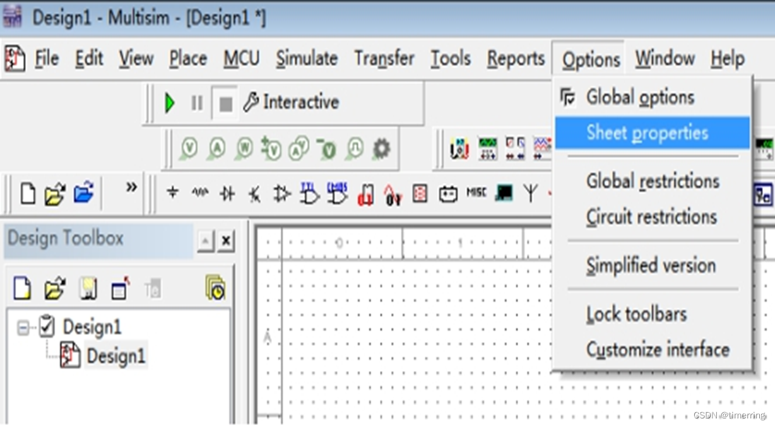
Task: Open the Place menu
Action: click(x=188, y=59)
